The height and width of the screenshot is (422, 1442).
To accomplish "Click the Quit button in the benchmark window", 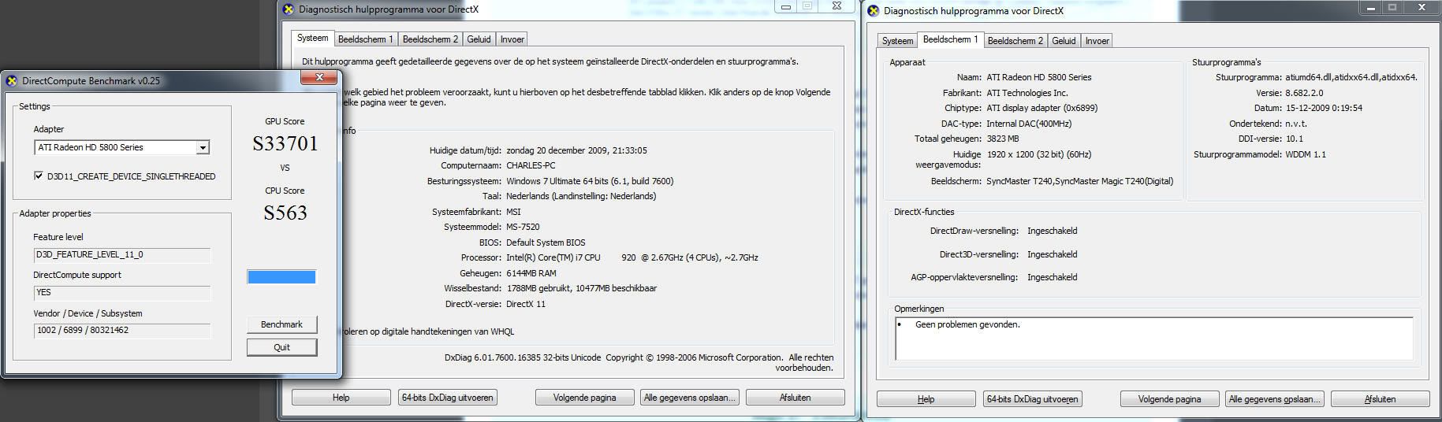I will 281,347.
